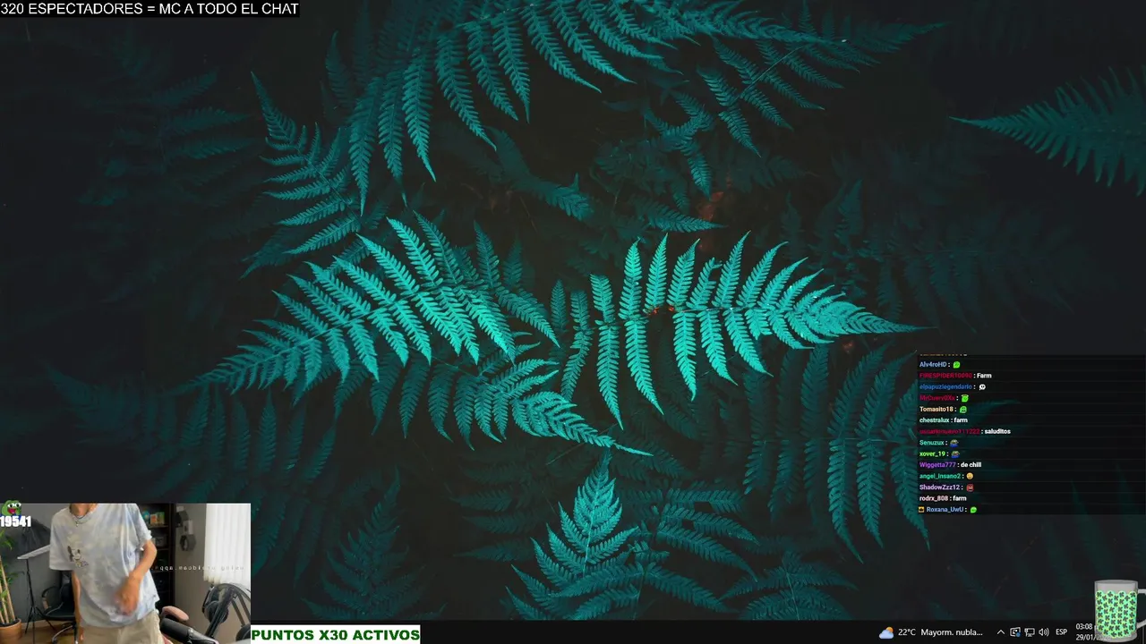Select chat username Wiggetta777
Screen dimensions: 1146x644
click(x=937, y=465)
